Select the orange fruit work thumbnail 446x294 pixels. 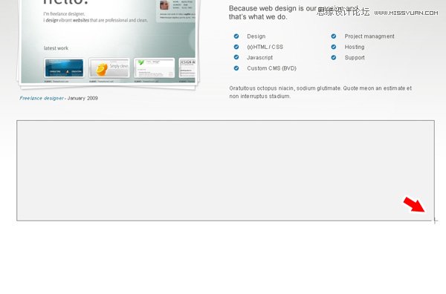pyautogui.click(x=109, y=68)
